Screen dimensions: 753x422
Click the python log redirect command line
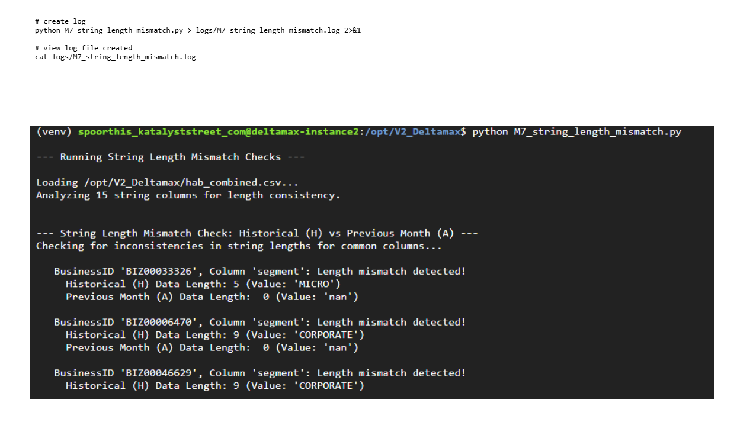pyautogui.click(x=197, y=30)
